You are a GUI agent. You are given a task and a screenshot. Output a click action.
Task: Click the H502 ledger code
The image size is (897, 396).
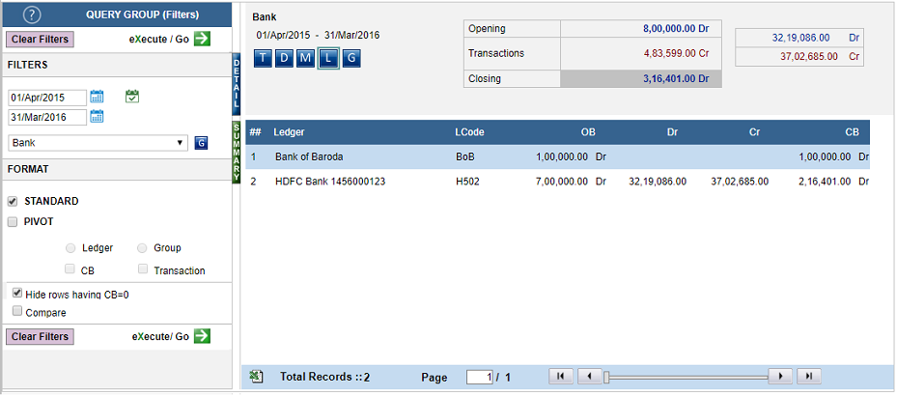coord(466,182)
